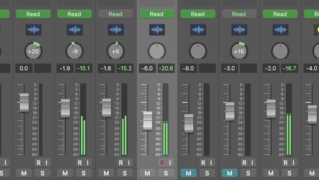Enable input monitoring on -3.0 channel
The image size is (319, 180).
pos(252,163)
